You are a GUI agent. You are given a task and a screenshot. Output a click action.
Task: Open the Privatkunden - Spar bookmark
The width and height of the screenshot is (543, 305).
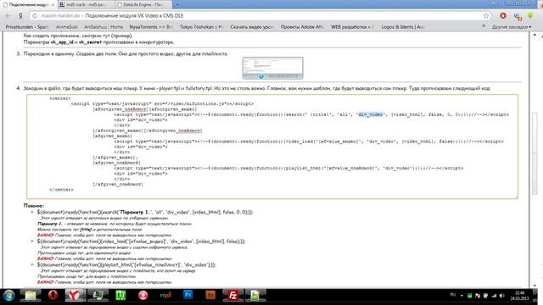tap(26, 26)
